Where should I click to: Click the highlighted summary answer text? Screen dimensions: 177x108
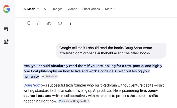93,71
